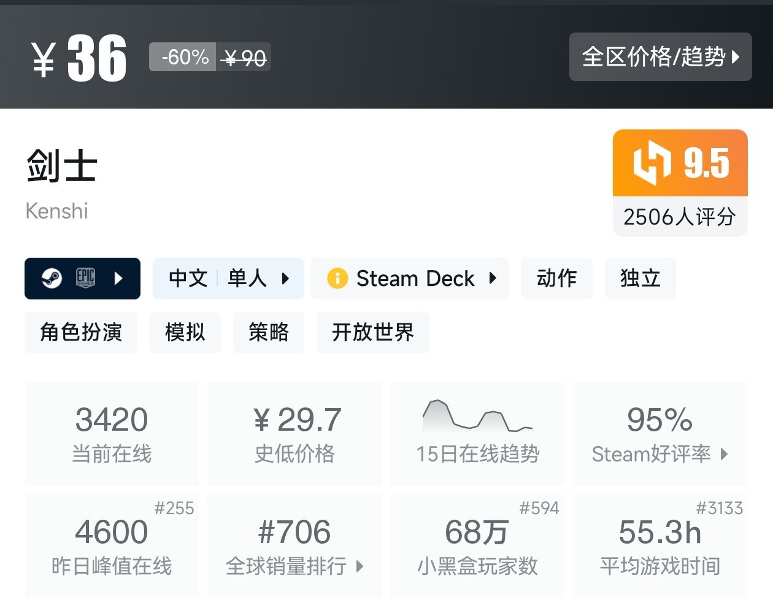Select the 独立 indie tag
Screen dimensions: 773x605
[x=640, y=279]
